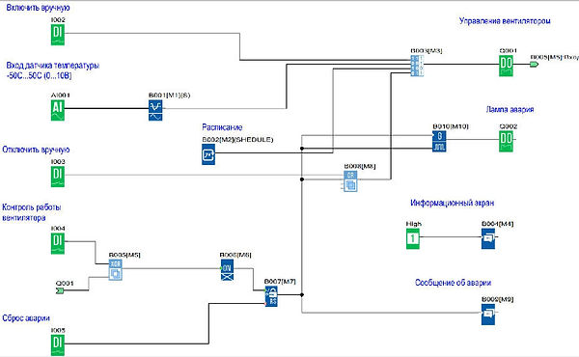Click the wire junction dot on schedule line
The height and width of the screenshot is (357, 579).
(302, 149)
